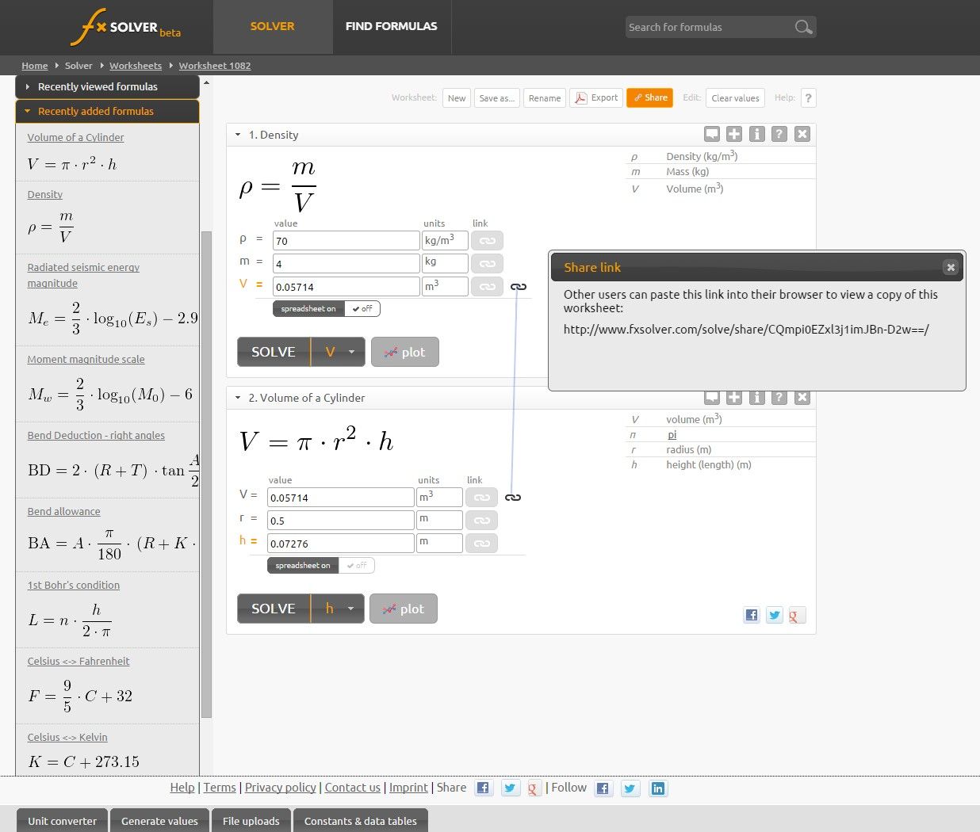This screenshot has height=832, width=980.
Task: Share the worksheet via the Google+ footer icon
Action: point(534,788)
